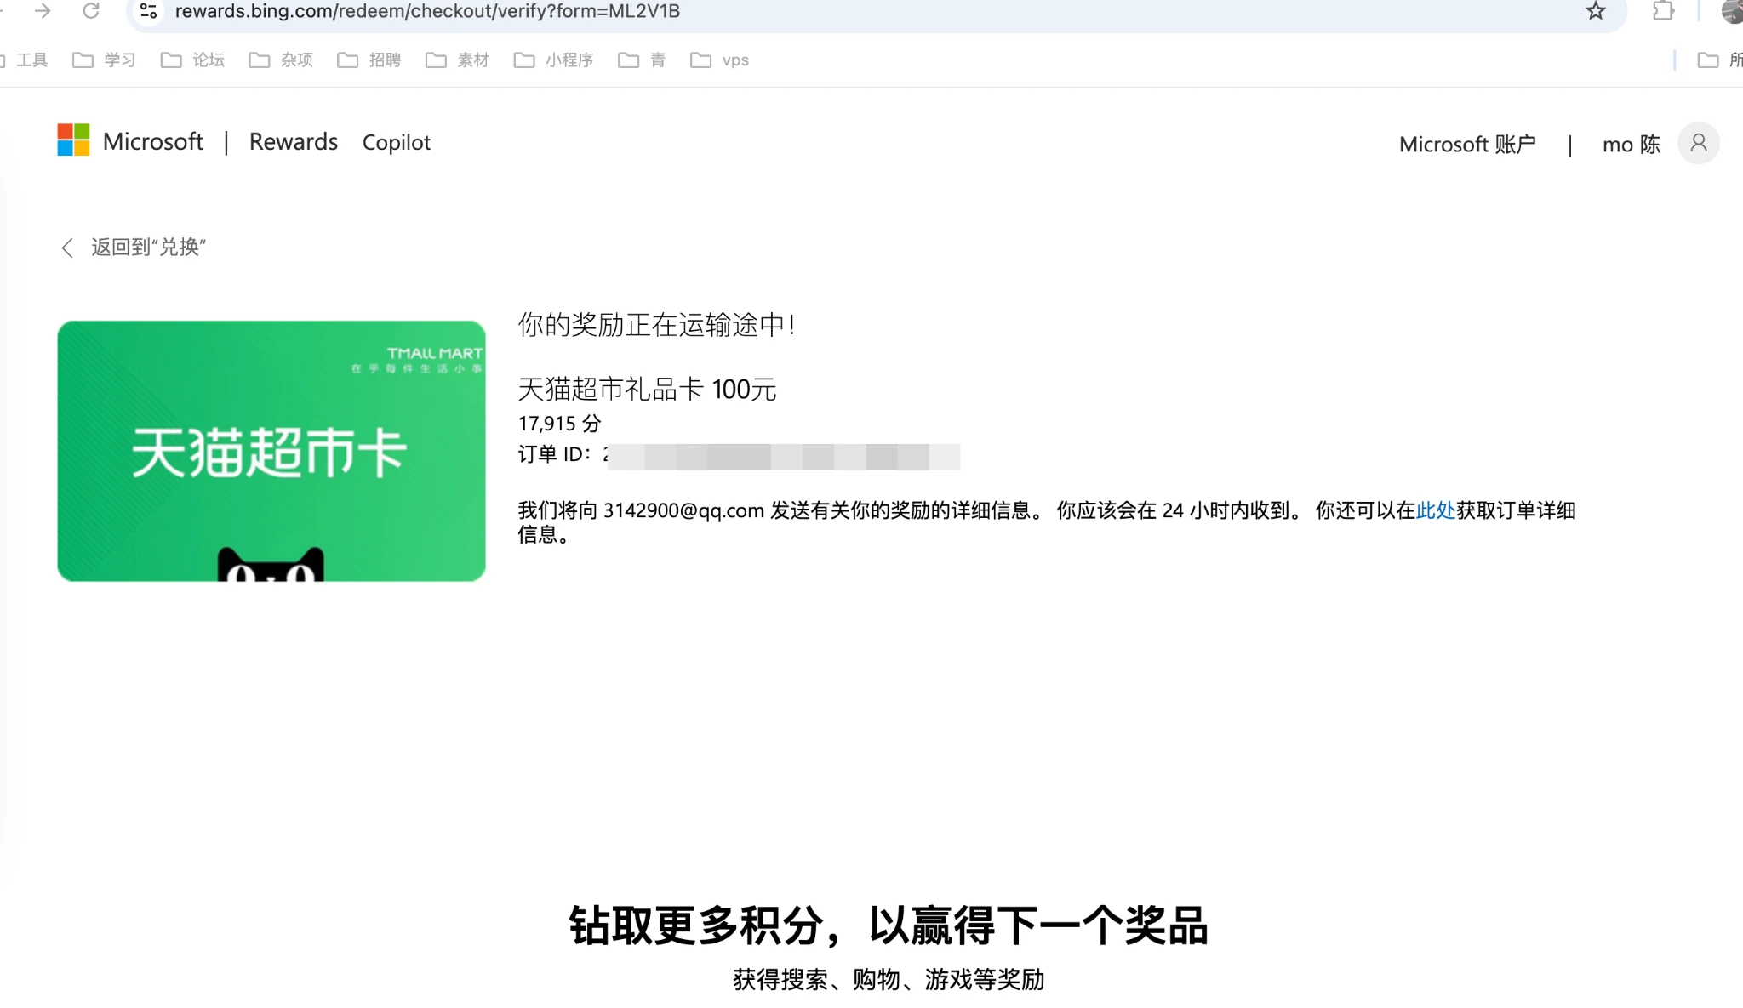The width and height of the screenshot is (1743, 1008).
Task: Open the Copilot menu item
Action: point(396,143)
